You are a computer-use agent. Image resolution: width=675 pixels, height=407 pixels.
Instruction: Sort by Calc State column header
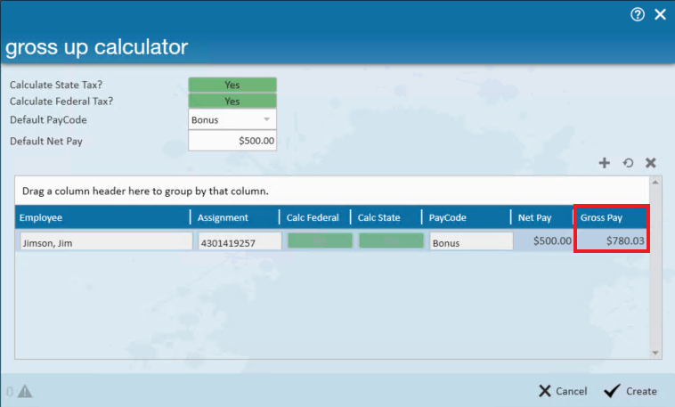(386, 217)
